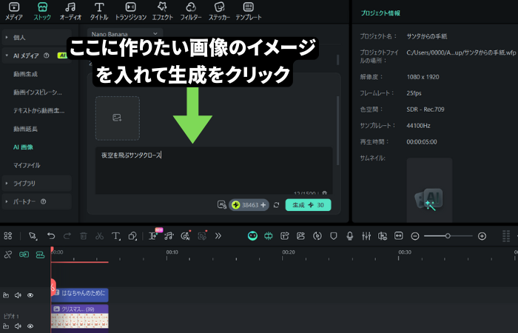Open the フィルター tab

[x=191, y=12]
